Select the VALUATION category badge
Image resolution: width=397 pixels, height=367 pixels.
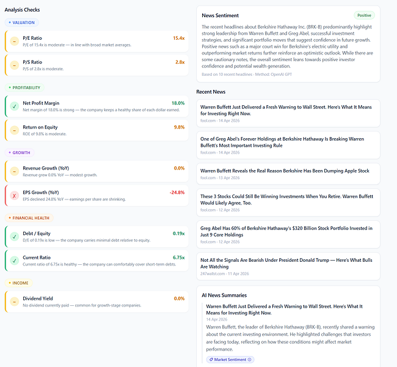(x=22, y=23)
